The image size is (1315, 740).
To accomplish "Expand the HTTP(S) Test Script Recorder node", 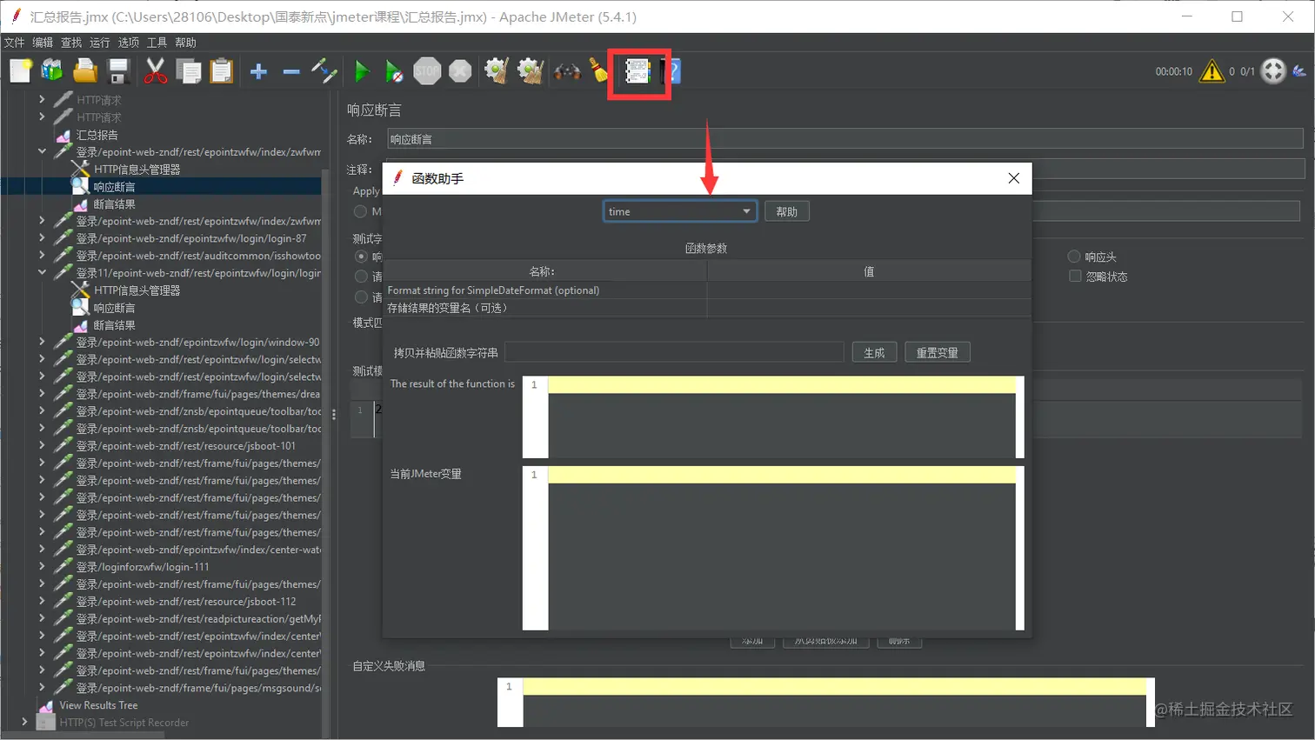I will point(24,722).
